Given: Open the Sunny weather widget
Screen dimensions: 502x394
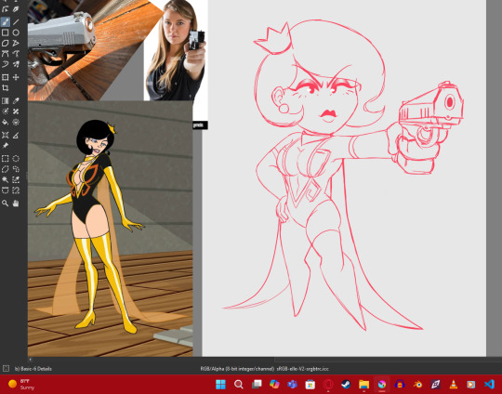Looking at the screenshot, I should pyautogui.click(x=21, y=384).
